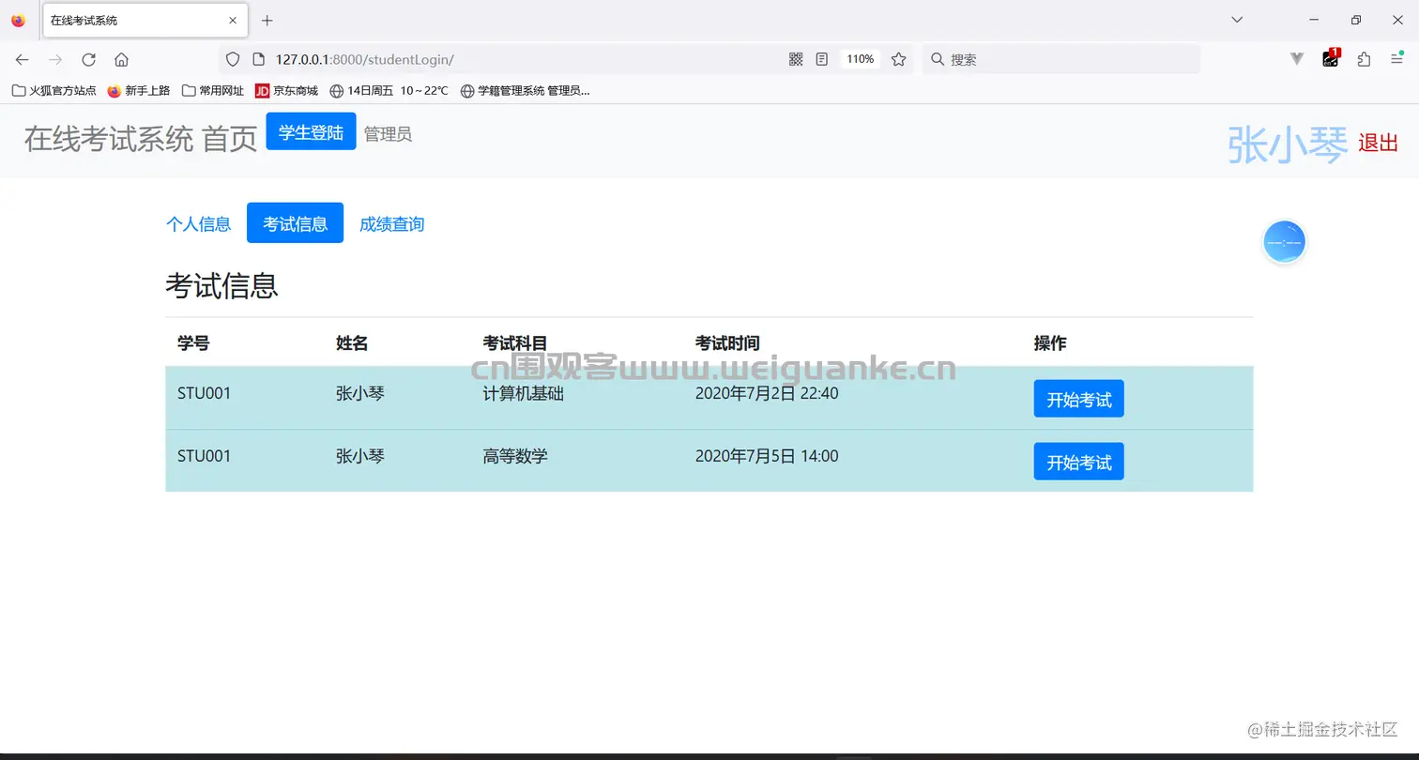Open the QR code icon in address bar
Image resolution: width=1419 pixels, height=760 pixels.
pos(796,59)
